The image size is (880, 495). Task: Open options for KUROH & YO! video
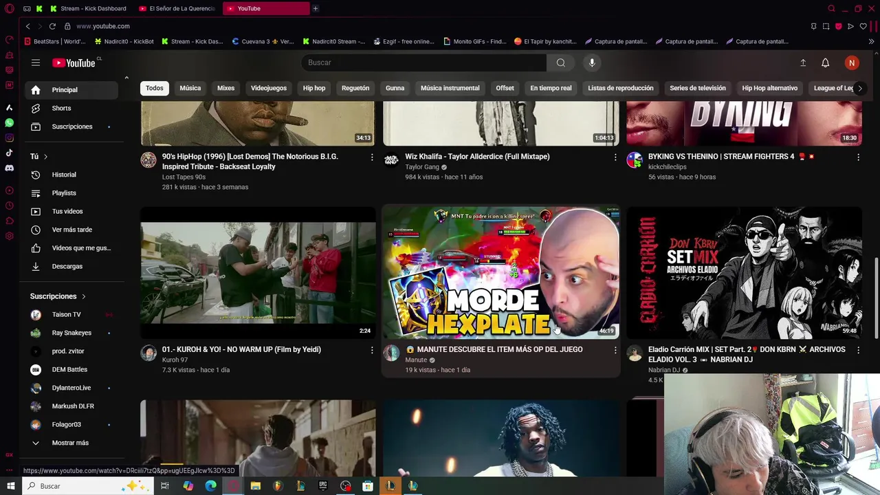[372, 350]
